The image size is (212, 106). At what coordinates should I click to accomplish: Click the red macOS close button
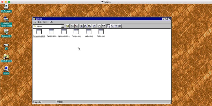(2, 2)
